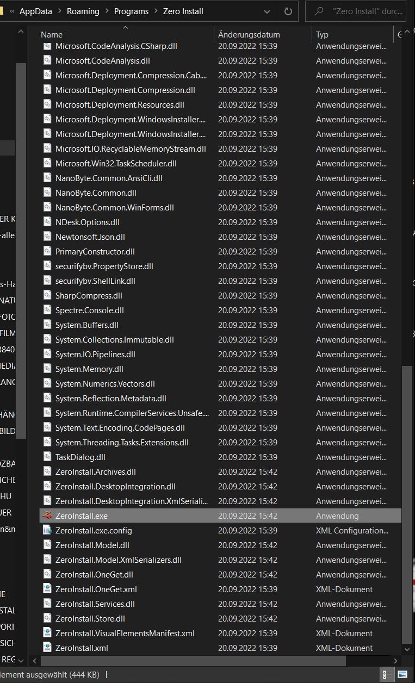Select System.Text.Encoding.CodePages.dll file name
415x683 pixels.
[120, 428]
